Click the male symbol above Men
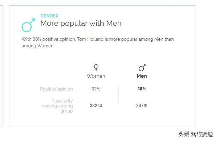This screenshot has height=141, width=217. pos(142,68)
